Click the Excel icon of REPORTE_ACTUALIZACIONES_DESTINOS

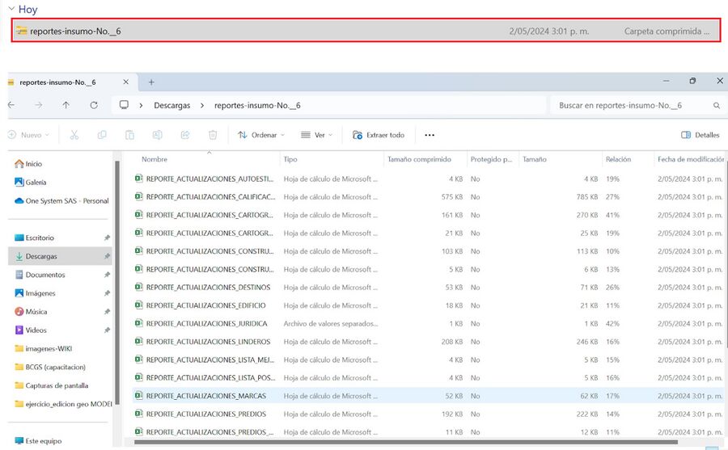pyautogui.click(x=138, y=287)
